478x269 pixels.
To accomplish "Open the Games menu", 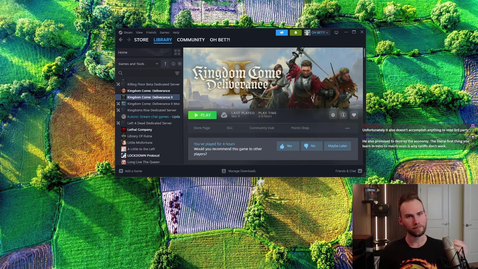I will pos(164,33).
